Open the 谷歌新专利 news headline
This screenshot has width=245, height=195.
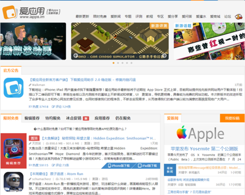[x=188, y=180]
